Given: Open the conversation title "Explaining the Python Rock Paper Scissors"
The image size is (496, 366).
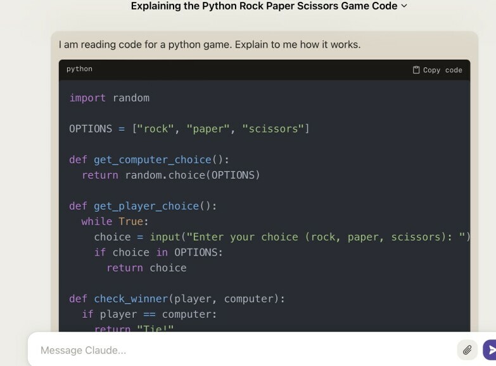Looking at the screenshot, I should click(264, 6).
